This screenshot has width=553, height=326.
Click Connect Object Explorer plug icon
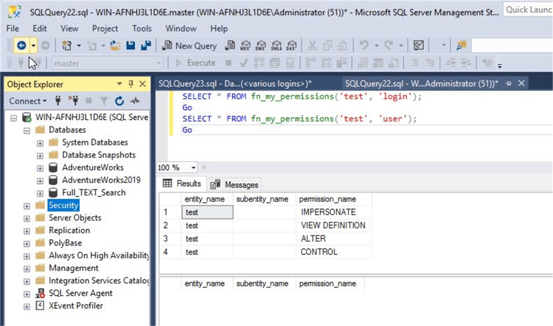pyautogui.click(x=58, y=101)
